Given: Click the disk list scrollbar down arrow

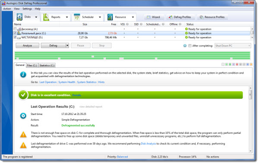Looking at the screenshot, I should pos(252,38).
